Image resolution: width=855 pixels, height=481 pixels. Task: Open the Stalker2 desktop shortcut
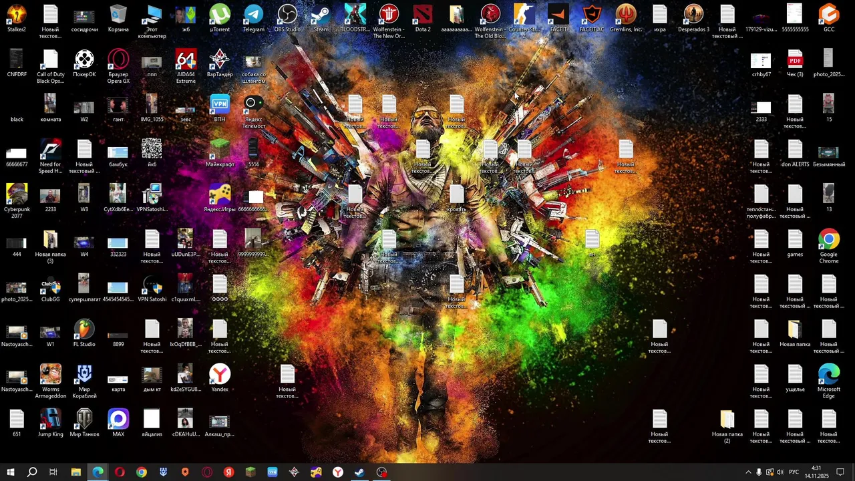(x=17, y=19)
